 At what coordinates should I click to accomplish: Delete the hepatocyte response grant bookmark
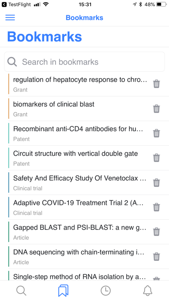(x=156, y=84)
